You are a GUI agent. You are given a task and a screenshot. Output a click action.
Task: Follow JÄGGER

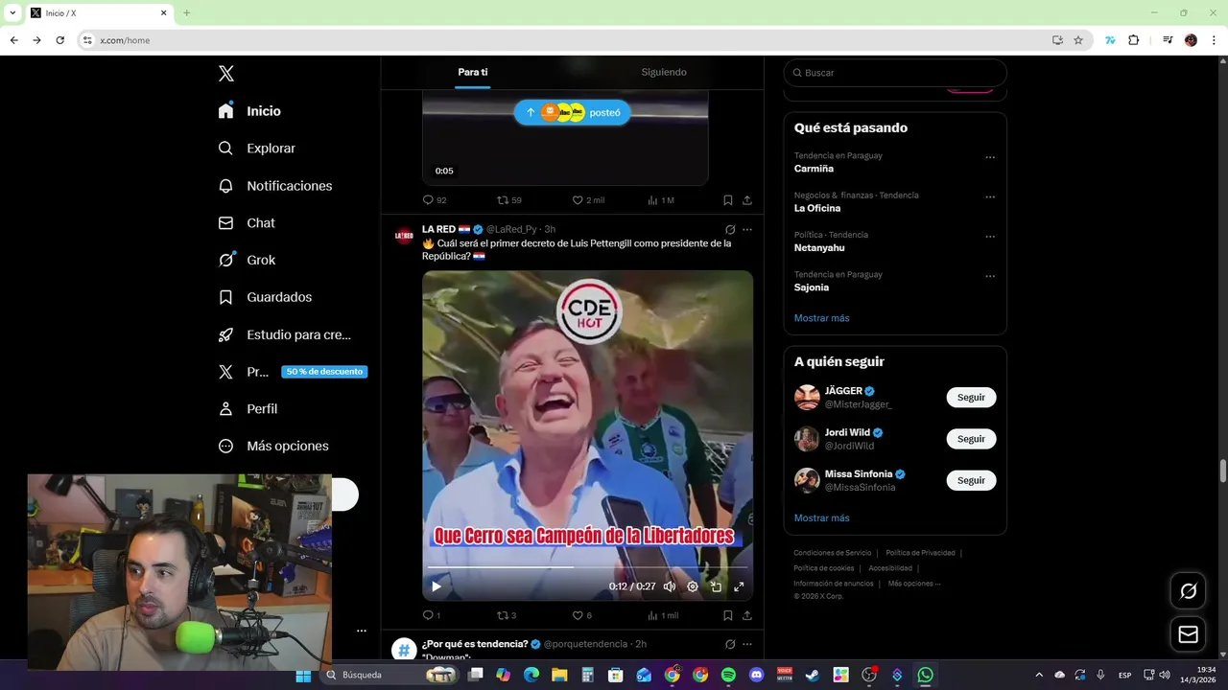tap(971, 398)
